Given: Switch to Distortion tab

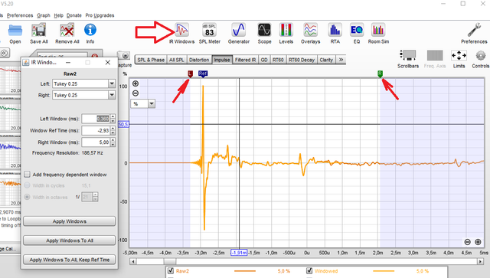Looking at the screenshot, I should pyautogui.click(x=199, y=60).
